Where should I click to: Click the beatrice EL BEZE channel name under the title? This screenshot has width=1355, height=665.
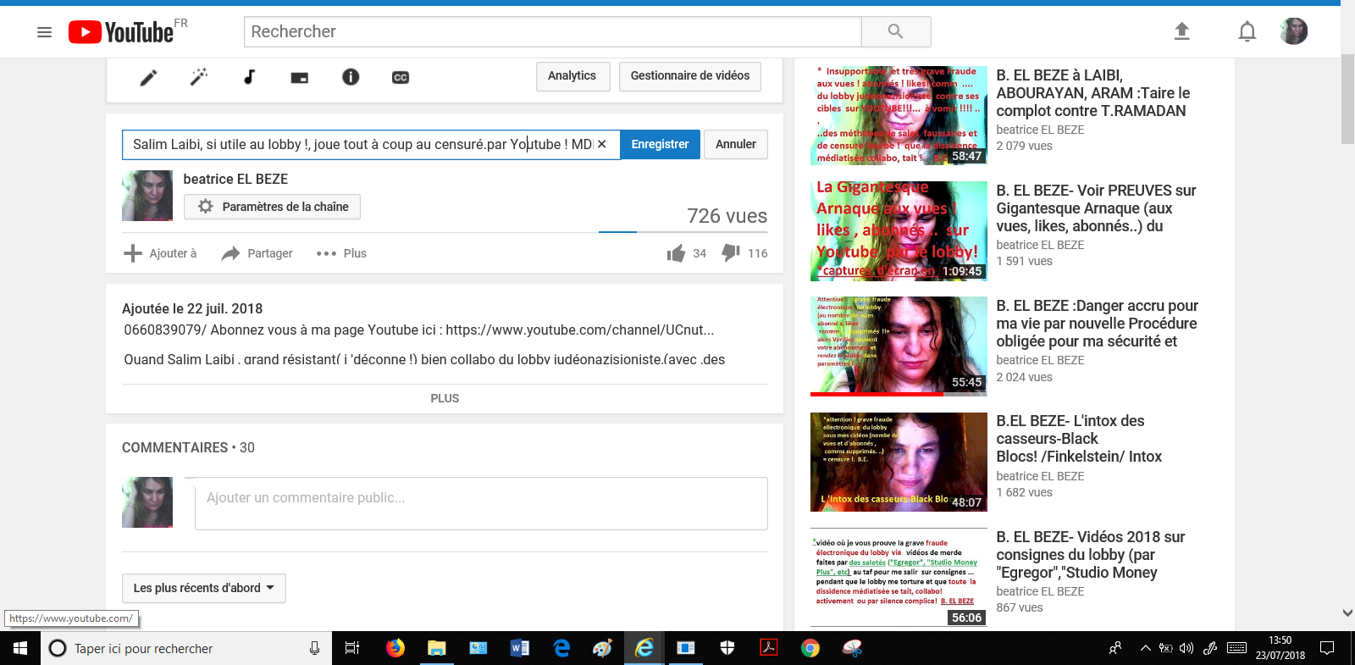[x=235, y=179]
